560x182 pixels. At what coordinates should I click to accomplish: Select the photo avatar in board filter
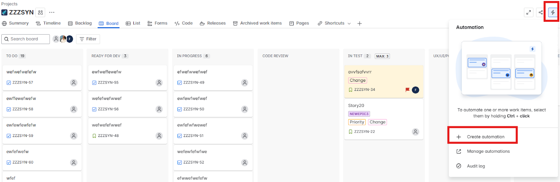63,39
